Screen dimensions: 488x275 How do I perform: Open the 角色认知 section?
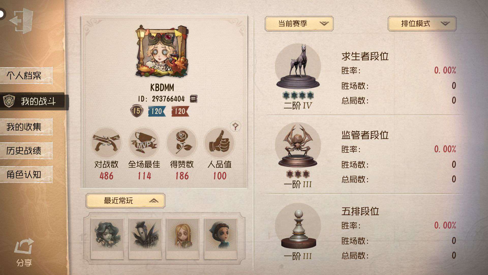[x=26, y=174]
